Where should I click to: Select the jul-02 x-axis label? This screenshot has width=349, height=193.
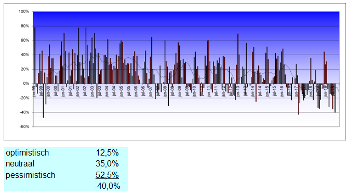85,91
